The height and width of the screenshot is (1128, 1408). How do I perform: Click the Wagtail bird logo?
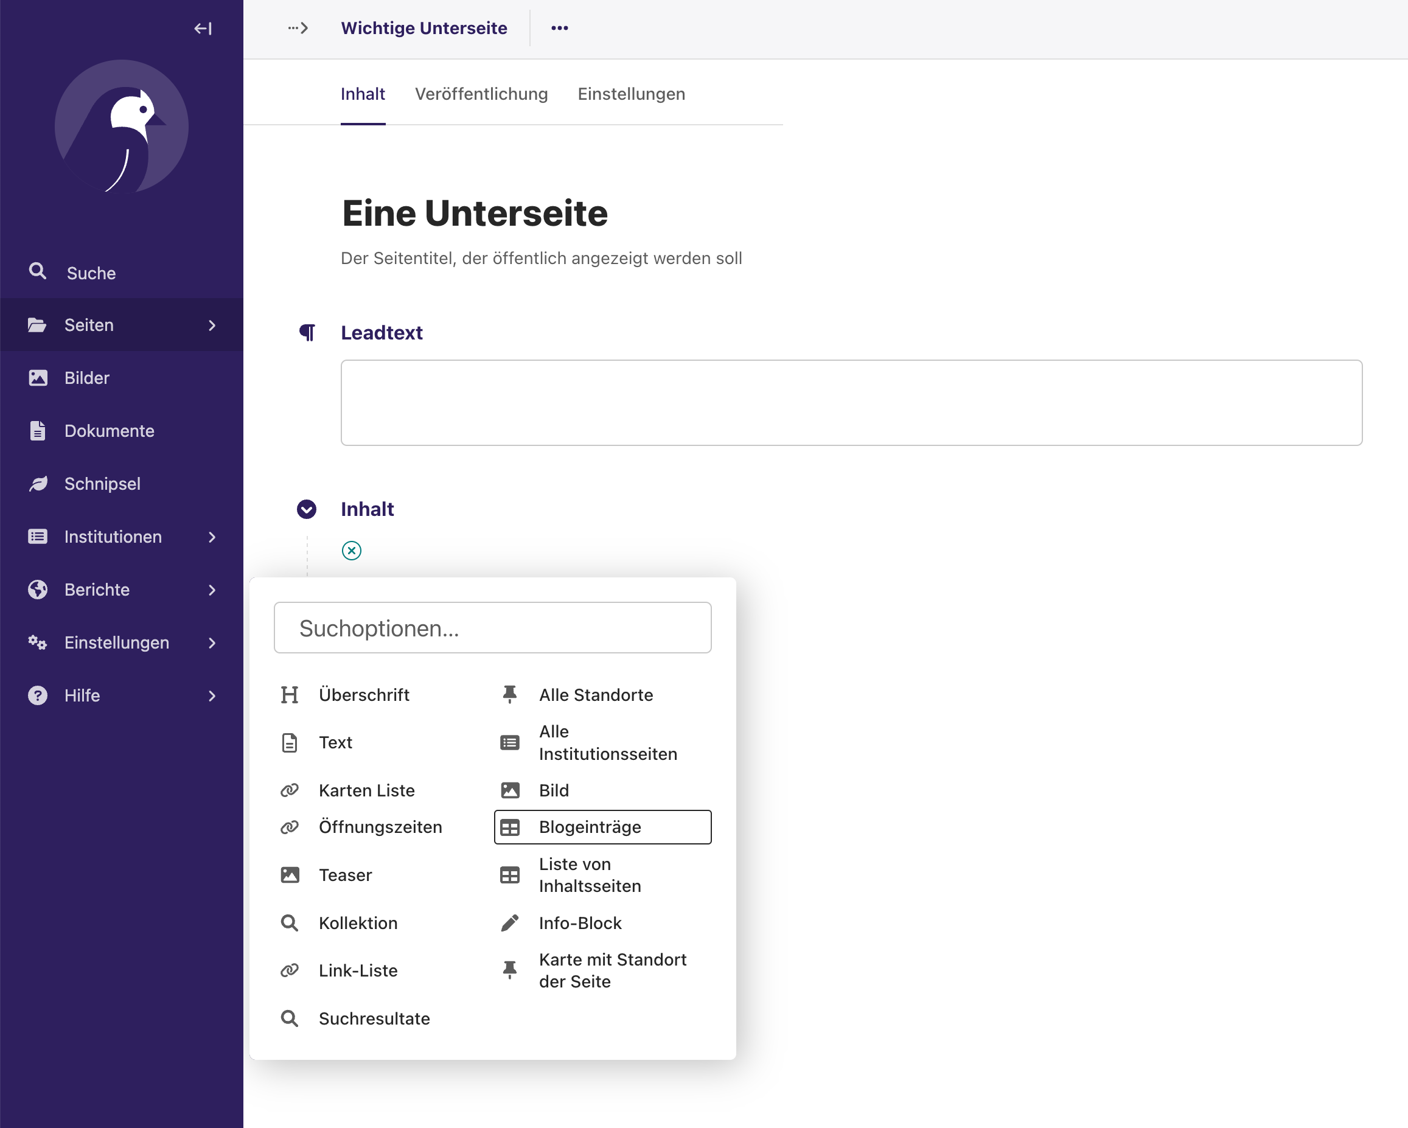tap(122, 126)
